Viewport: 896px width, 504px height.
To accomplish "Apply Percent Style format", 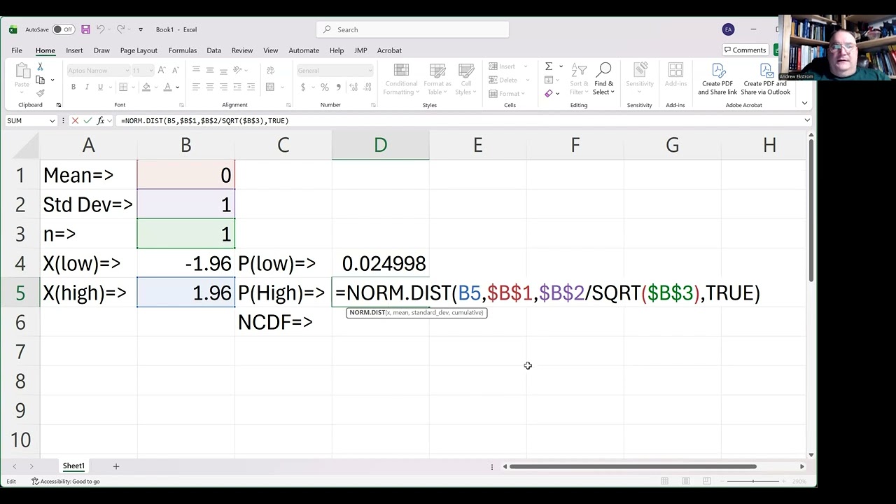I will click(x=325, y=87).
